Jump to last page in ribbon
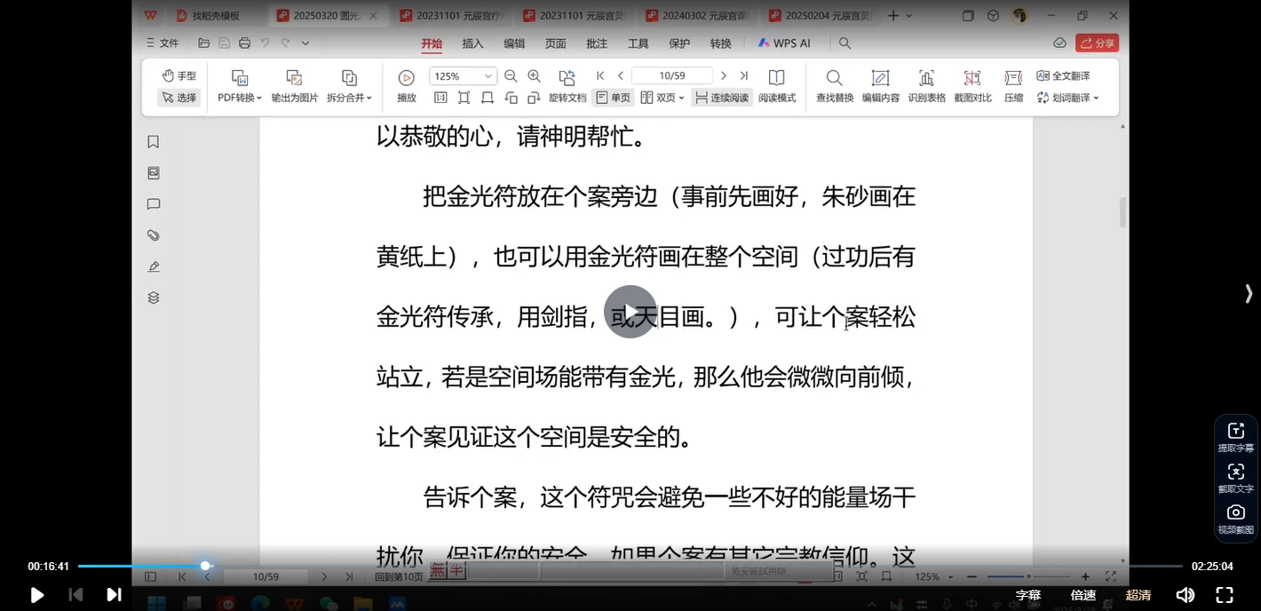1261x611 pixels. click(x=744, y=76)
